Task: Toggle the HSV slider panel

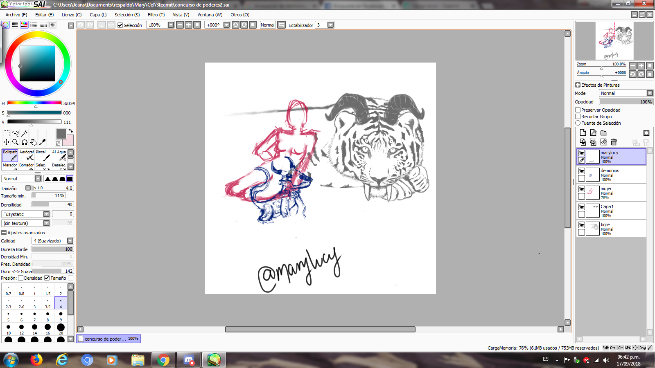Action: click(25, 25)
